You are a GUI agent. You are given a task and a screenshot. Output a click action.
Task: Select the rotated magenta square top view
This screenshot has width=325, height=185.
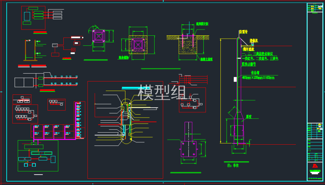coord(98,37)
